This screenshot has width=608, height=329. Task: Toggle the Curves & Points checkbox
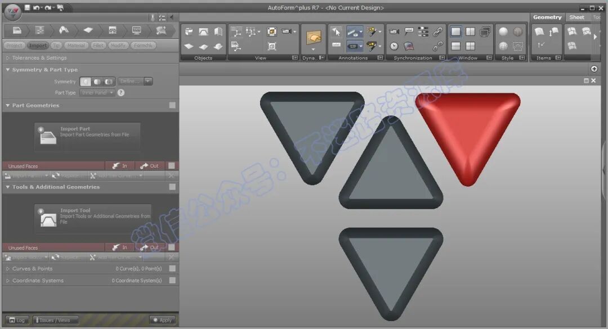(173, 269)
